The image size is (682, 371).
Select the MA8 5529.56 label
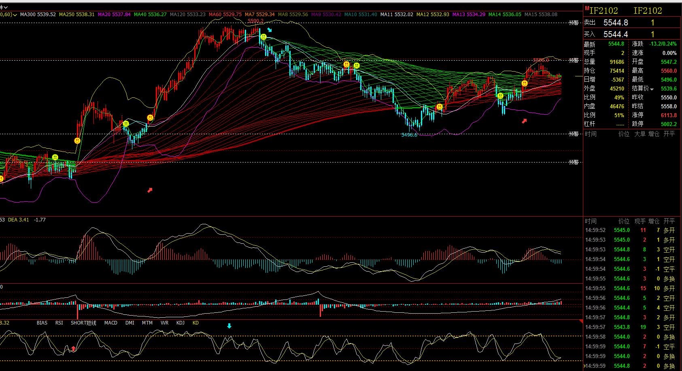[293, 15]
